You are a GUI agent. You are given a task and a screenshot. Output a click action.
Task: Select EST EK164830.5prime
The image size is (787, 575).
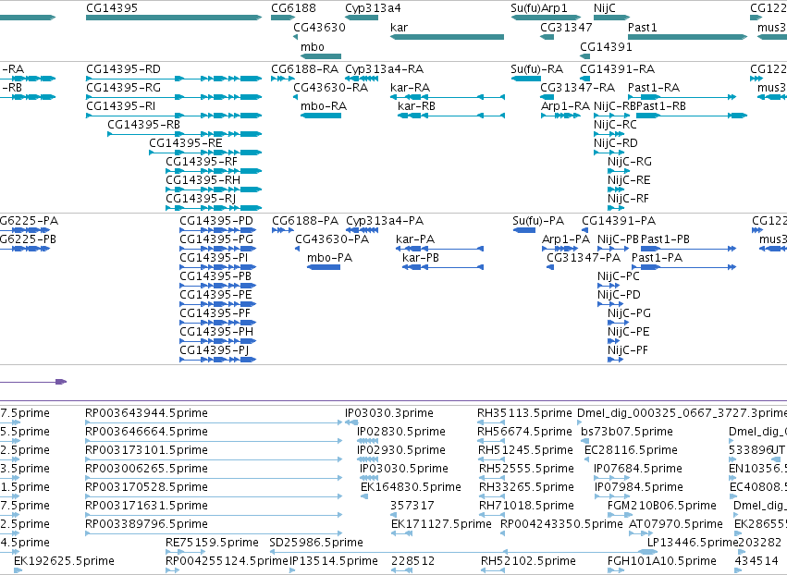[411, 486]
